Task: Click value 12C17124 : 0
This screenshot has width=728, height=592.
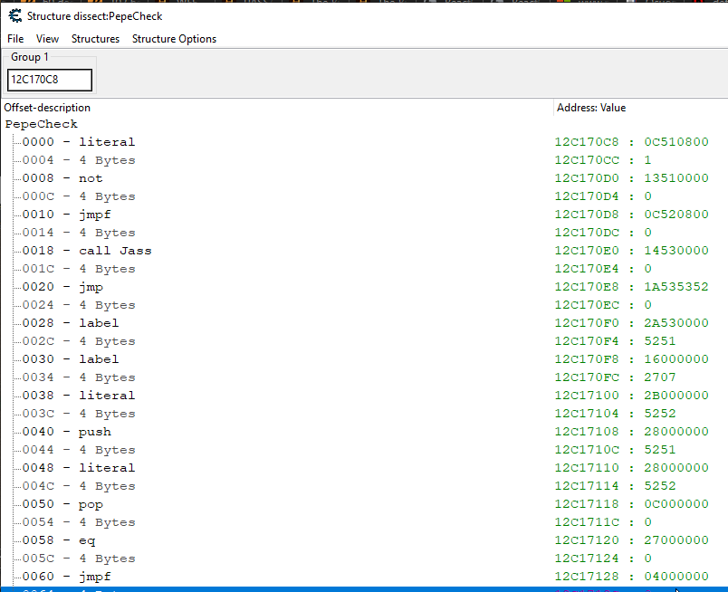Action: coord(603,559)
